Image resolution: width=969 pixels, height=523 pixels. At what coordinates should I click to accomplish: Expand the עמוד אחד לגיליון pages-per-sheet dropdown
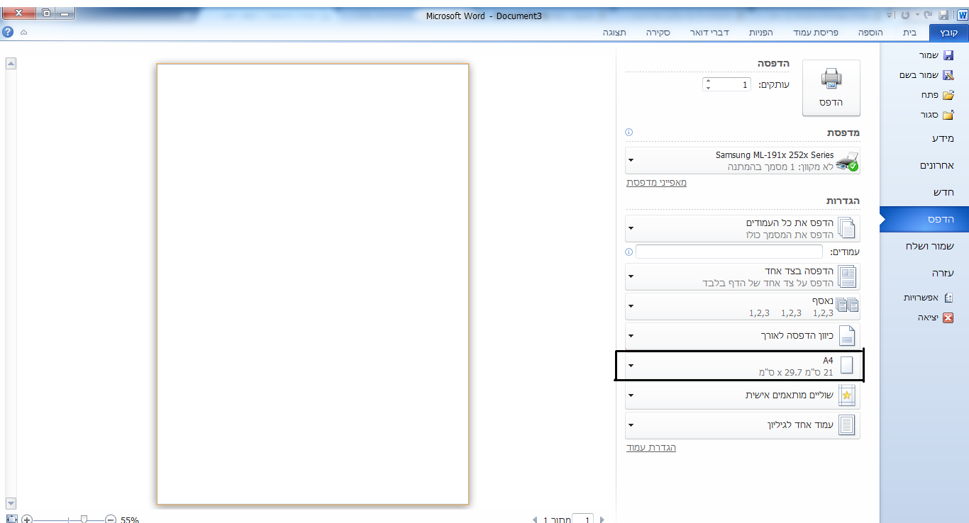(743, 424)
